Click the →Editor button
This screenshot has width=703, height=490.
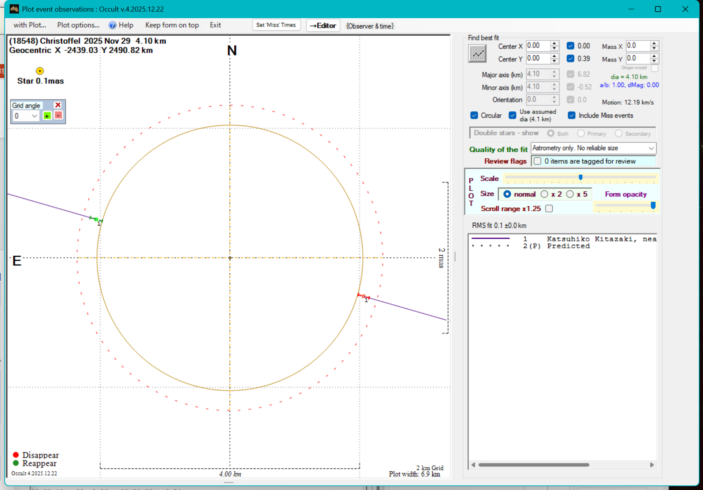pos(323,25)
